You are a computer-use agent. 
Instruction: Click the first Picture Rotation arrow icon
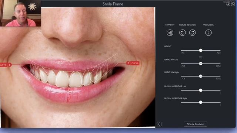click(x=183, y=33)
